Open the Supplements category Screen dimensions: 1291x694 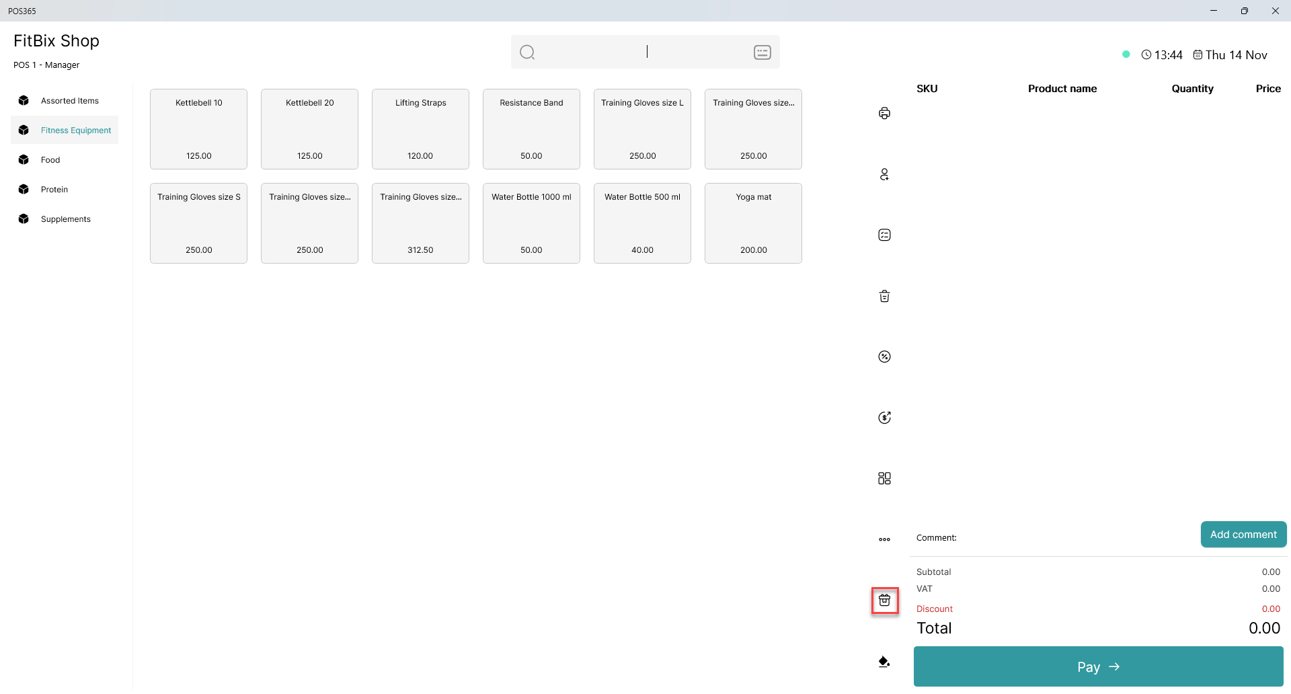tap(65, 219)
